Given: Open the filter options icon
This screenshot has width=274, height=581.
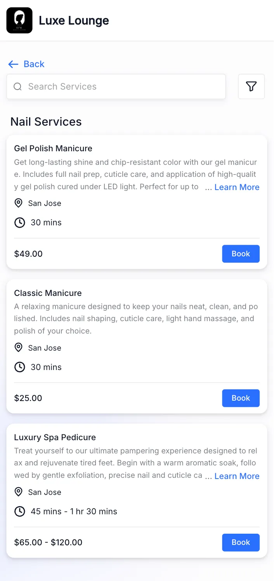Looking at the screenshot, I should click(251, 86).
